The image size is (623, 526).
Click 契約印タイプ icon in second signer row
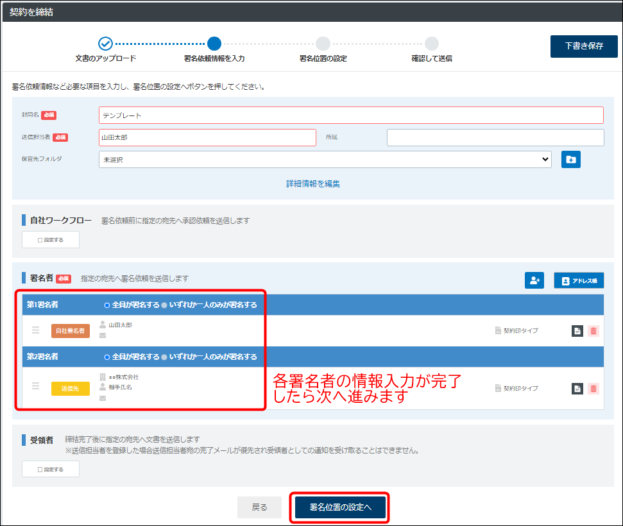[x=498, y=388]
